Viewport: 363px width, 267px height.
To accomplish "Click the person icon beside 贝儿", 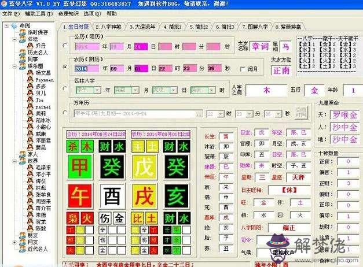I will click(x=30, y=93).
